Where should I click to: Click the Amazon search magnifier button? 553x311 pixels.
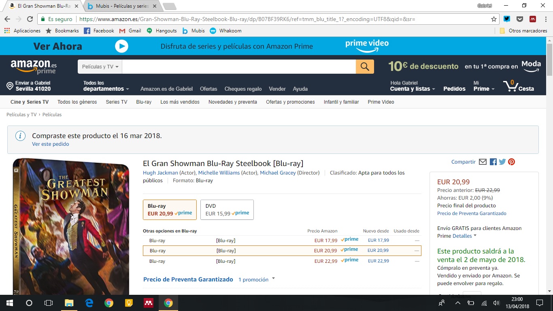[x=365, y=67]
